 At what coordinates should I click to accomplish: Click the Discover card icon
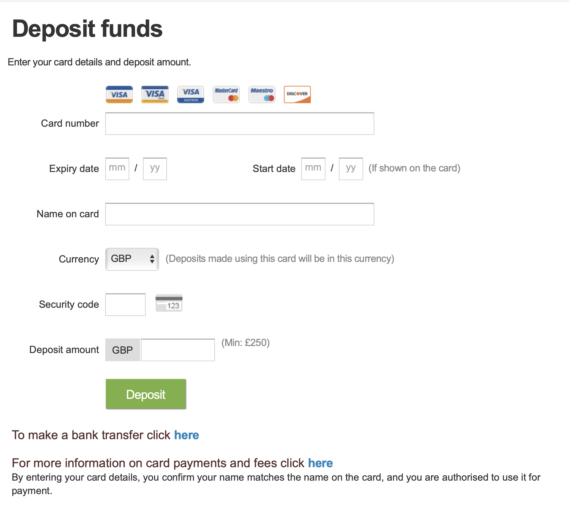[297, 94]
